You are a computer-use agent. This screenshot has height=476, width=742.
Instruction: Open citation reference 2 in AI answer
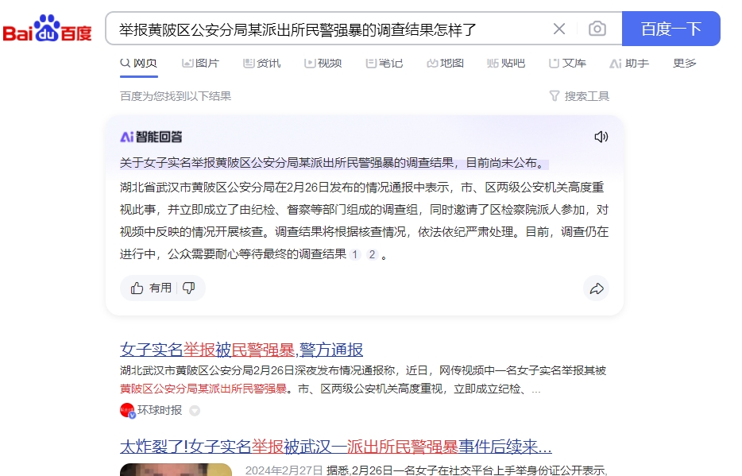pos(373,254)
